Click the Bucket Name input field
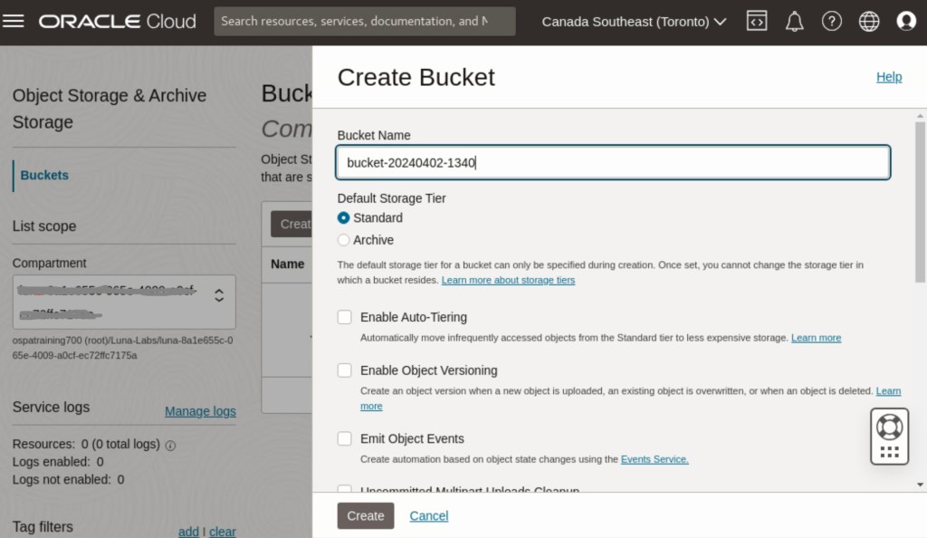 pyautogui.click(x=613, y=163)
